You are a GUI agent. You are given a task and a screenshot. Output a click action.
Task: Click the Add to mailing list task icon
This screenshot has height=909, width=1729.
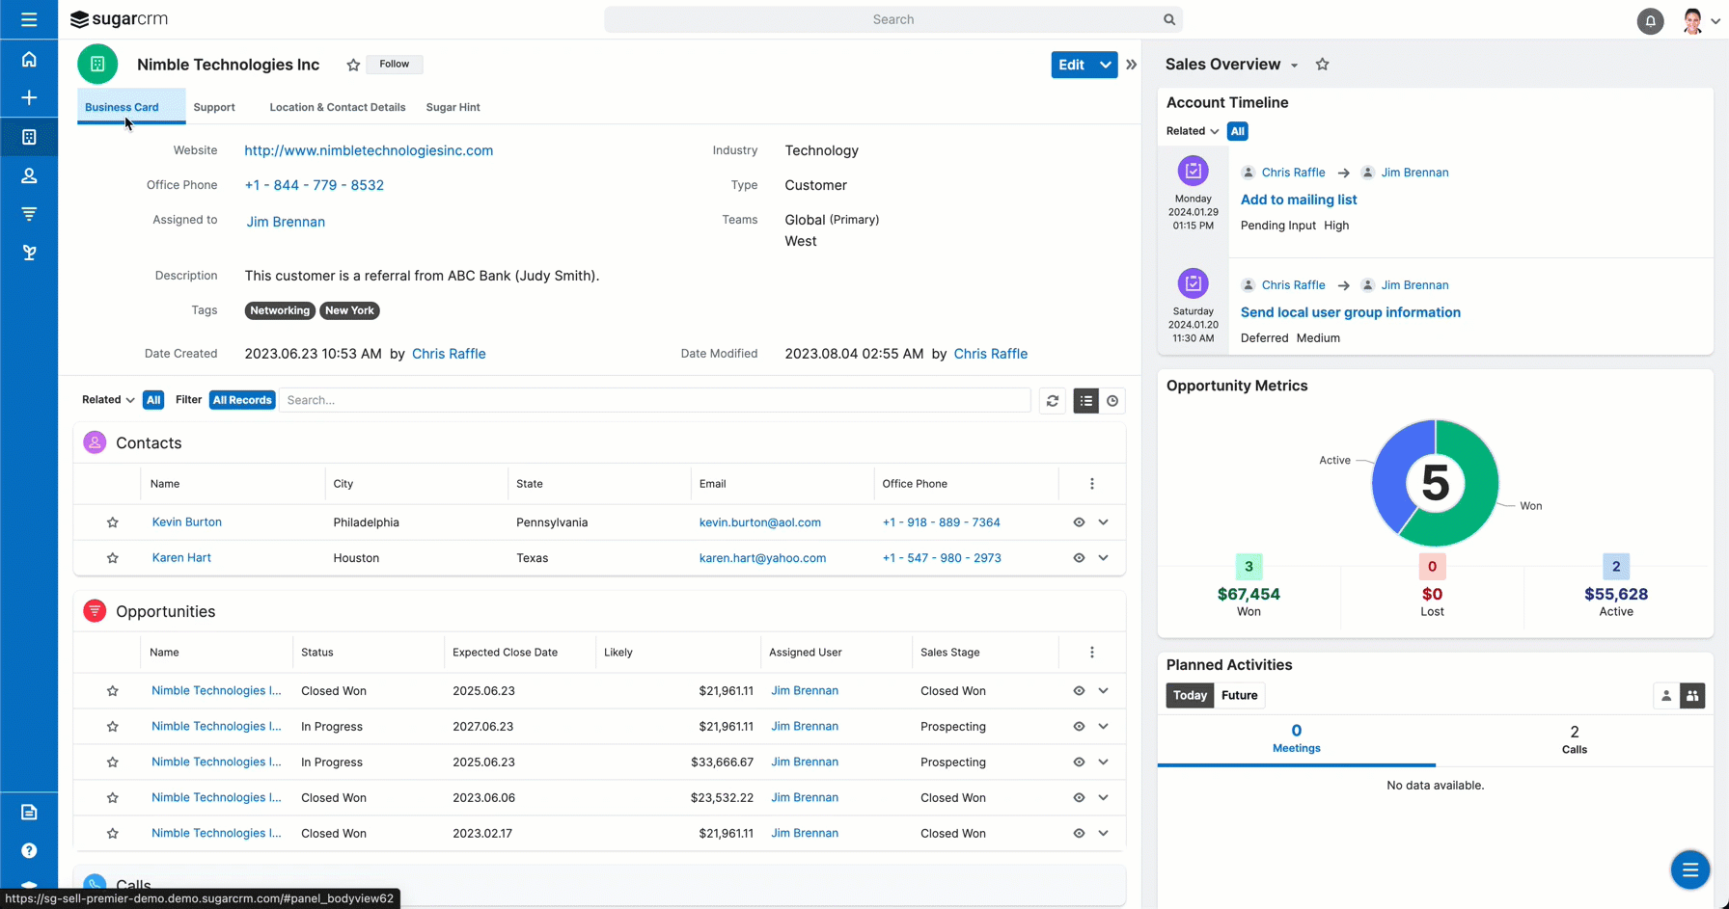[x=1194, y=171]
